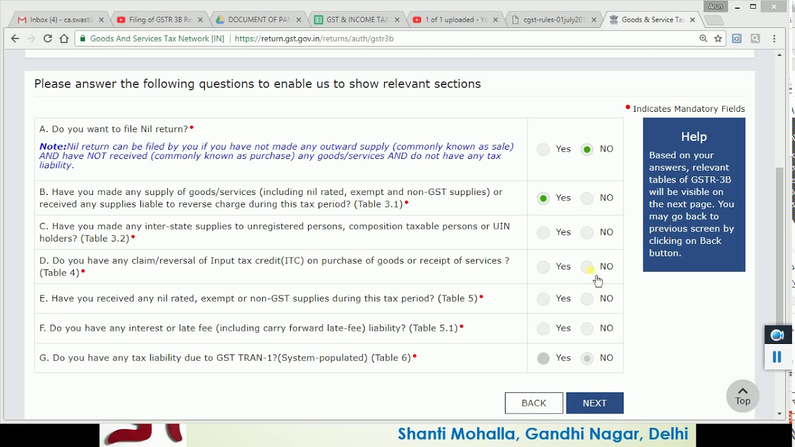Reload the page with refresh icon
The height and width of the screenshot is (447, 795).
(47, 38)
